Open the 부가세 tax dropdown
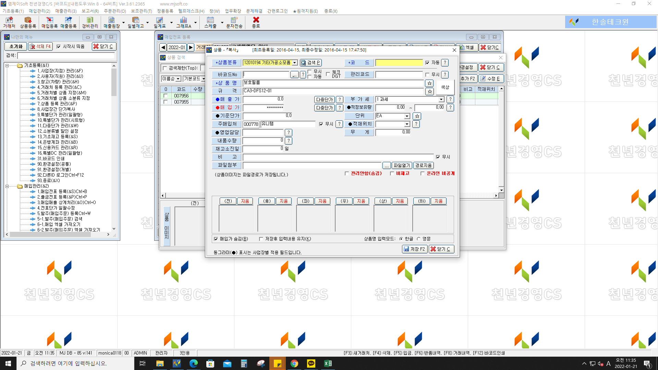 [x=441, y=99]
